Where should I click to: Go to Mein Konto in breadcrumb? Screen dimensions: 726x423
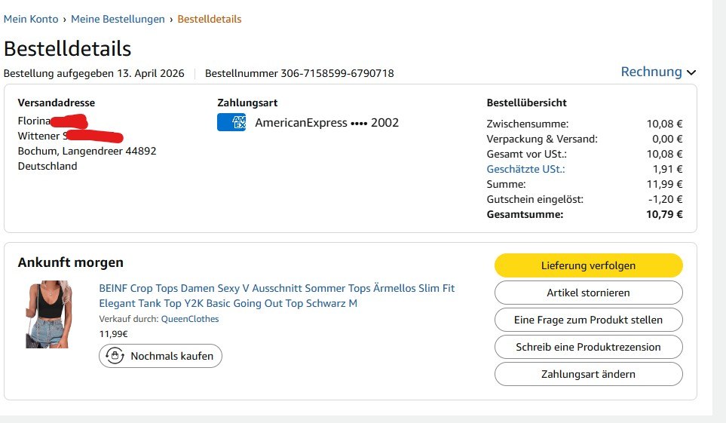pyautogui.click(x=31, y=19)
